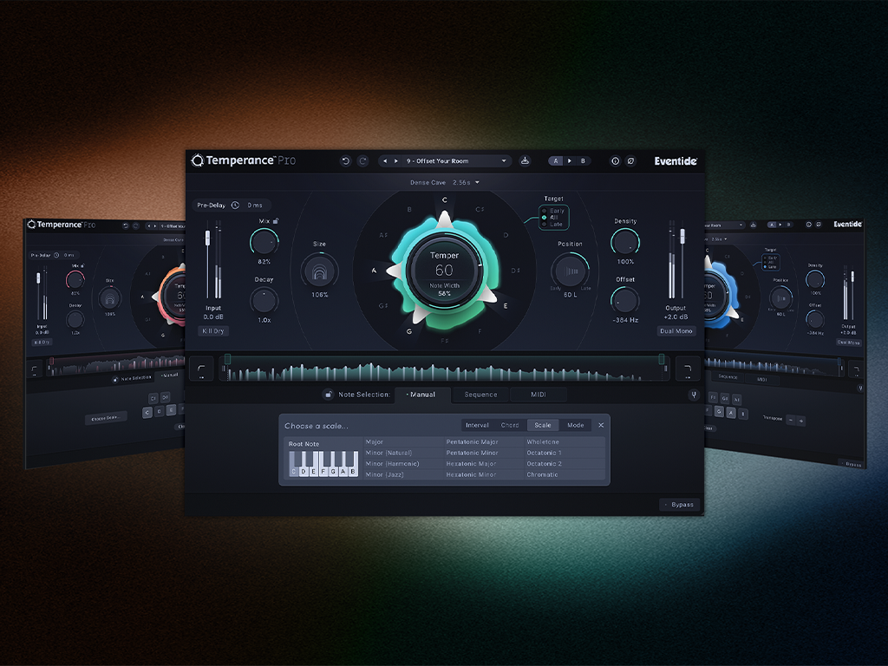The image size is (888, 666).
Task: Switch to the Sequence tab
Action: [x=480, y=395]
